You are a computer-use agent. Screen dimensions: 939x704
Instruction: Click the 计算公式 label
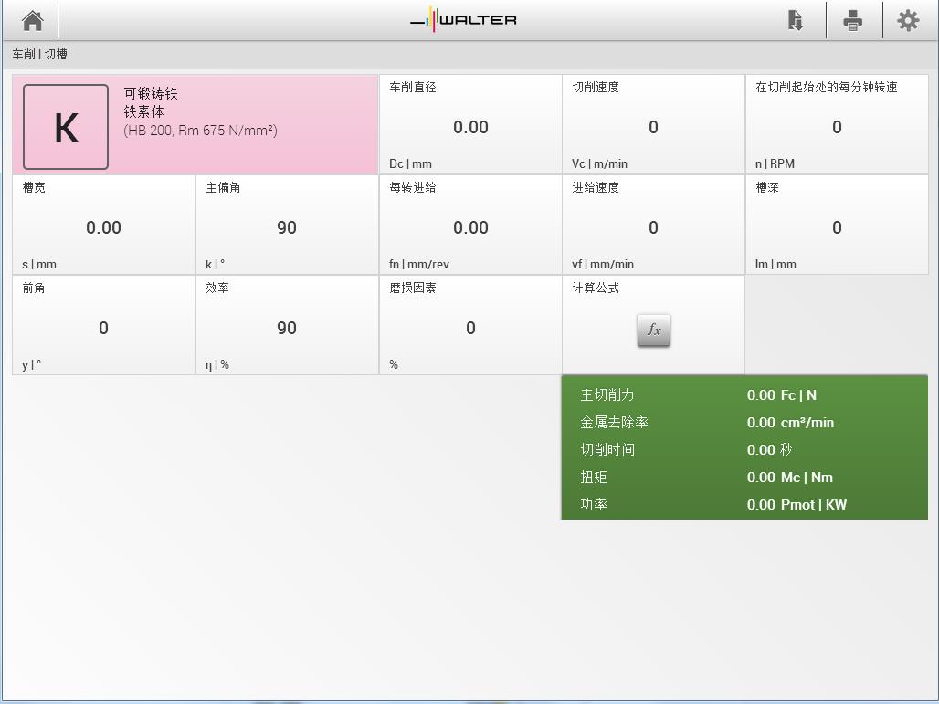(596, 288)
